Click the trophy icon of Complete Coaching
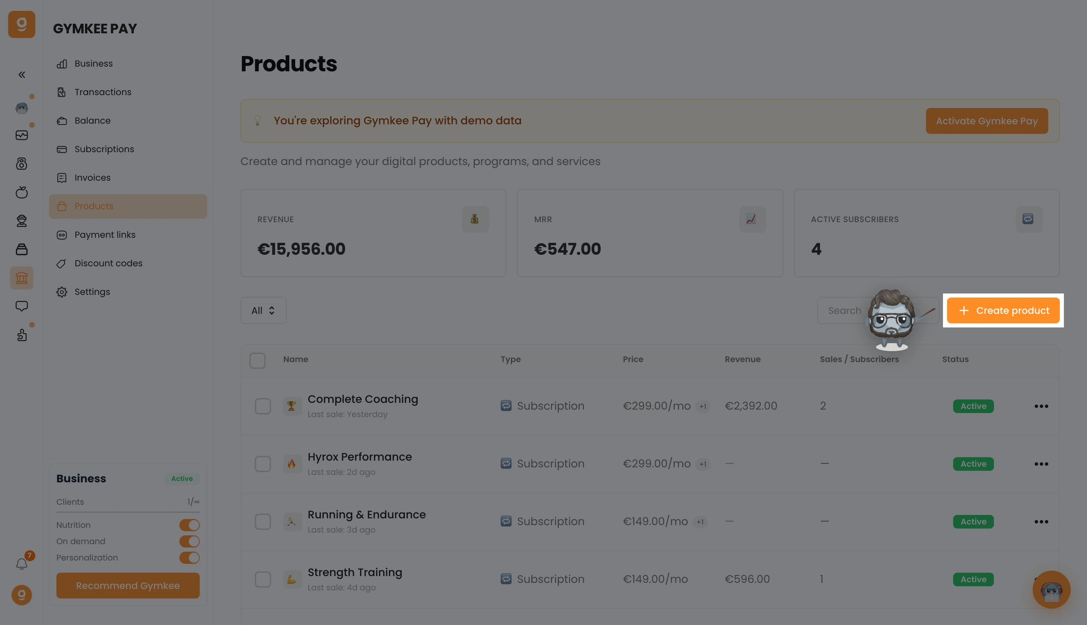This screenshot has width=1087, height=625. tap(292, 406)
